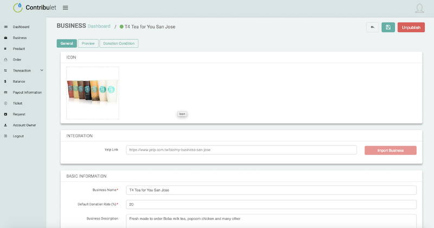Screen dimensions: 434x228
Task: Open Account Owner in the sidebar
Action: tap(24, 125)
